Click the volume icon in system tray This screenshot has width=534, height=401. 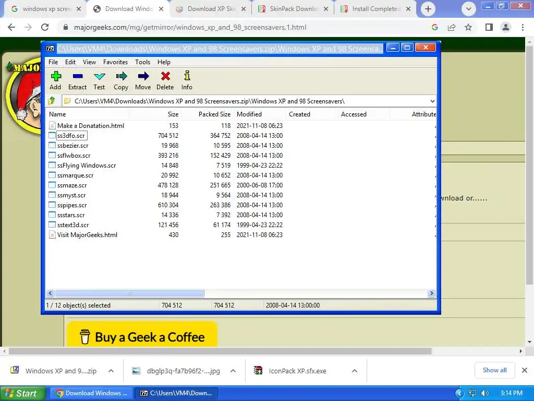485,393
